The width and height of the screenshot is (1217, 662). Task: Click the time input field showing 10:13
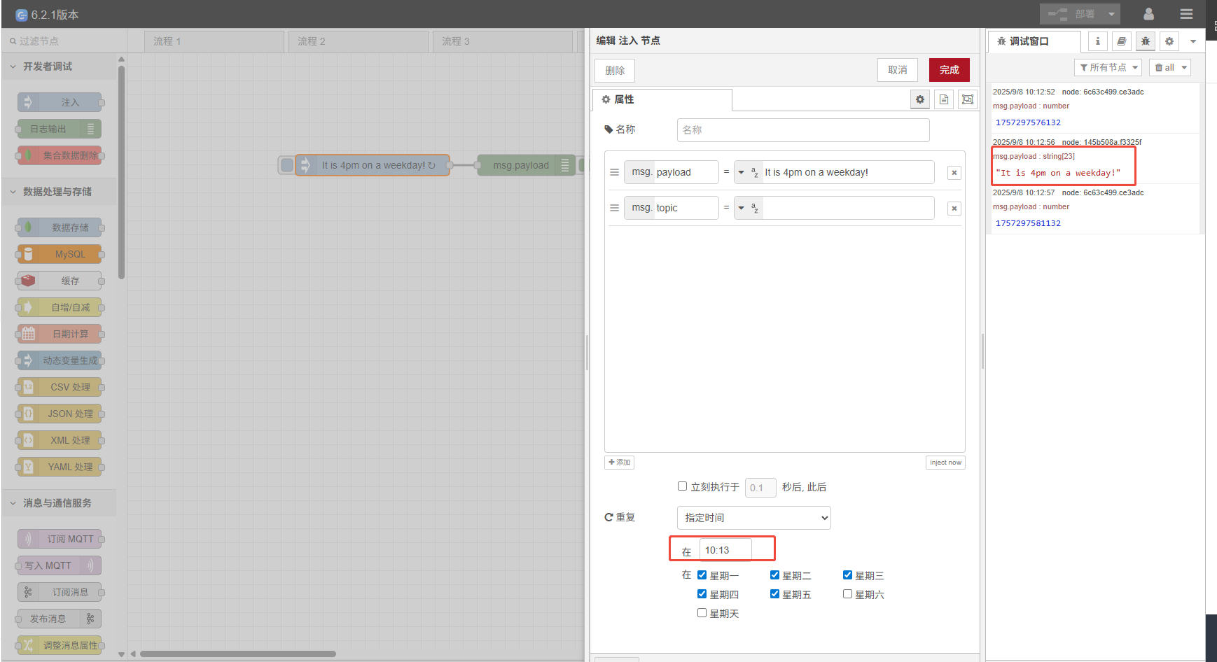(x=725, y=550)
